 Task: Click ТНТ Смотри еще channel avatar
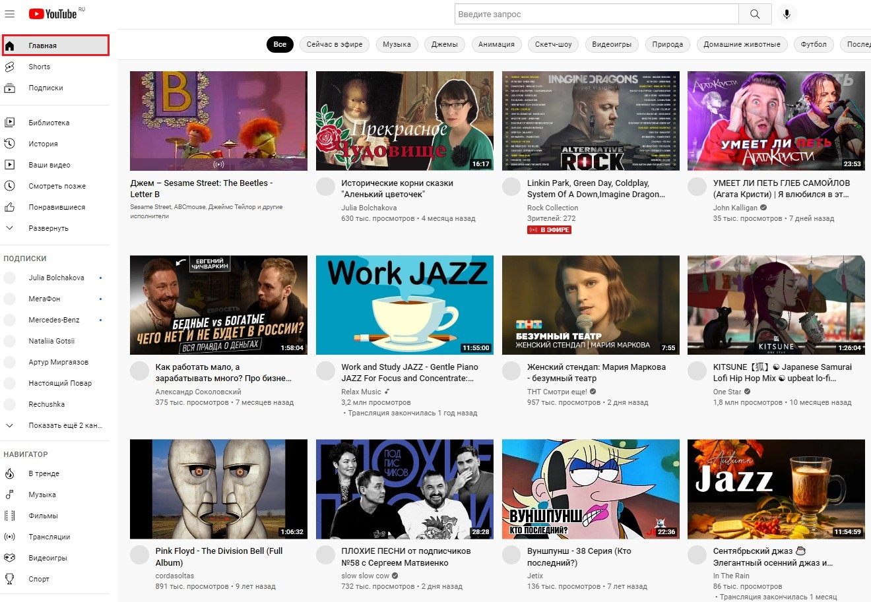511,371
